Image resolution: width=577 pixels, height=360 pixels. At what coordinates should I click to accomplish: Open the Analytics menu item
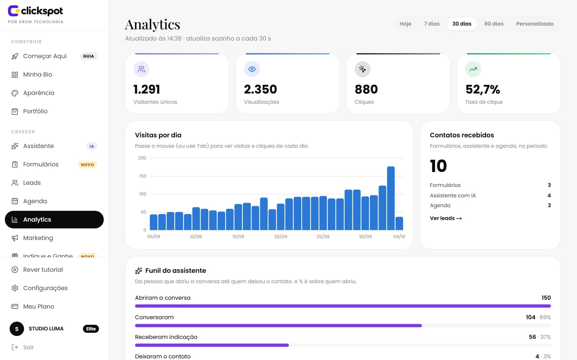[54, 220]
